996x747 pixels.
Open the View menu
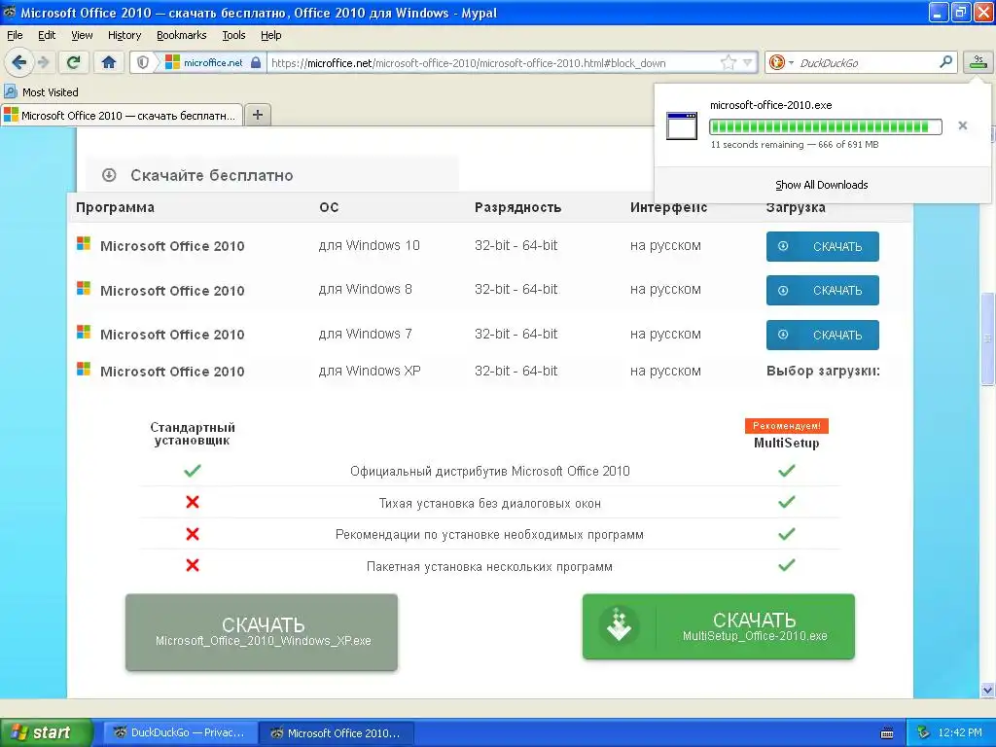click(82, 35)
